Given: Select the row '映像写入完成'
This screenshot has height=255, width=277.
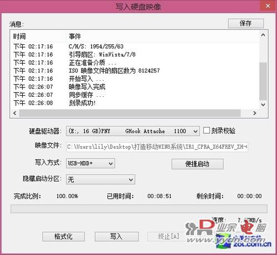Looking at the screenshot, I should 135,87.
